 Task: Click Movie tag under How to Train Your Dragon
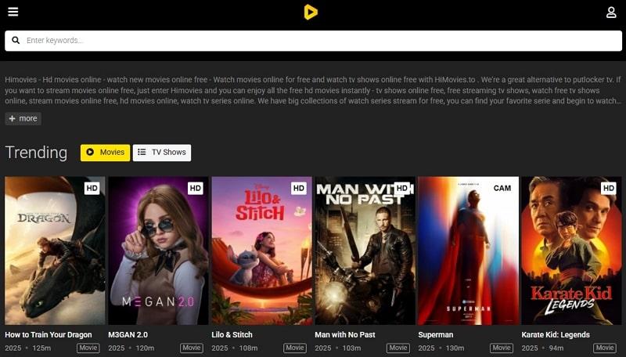point(88,348)
